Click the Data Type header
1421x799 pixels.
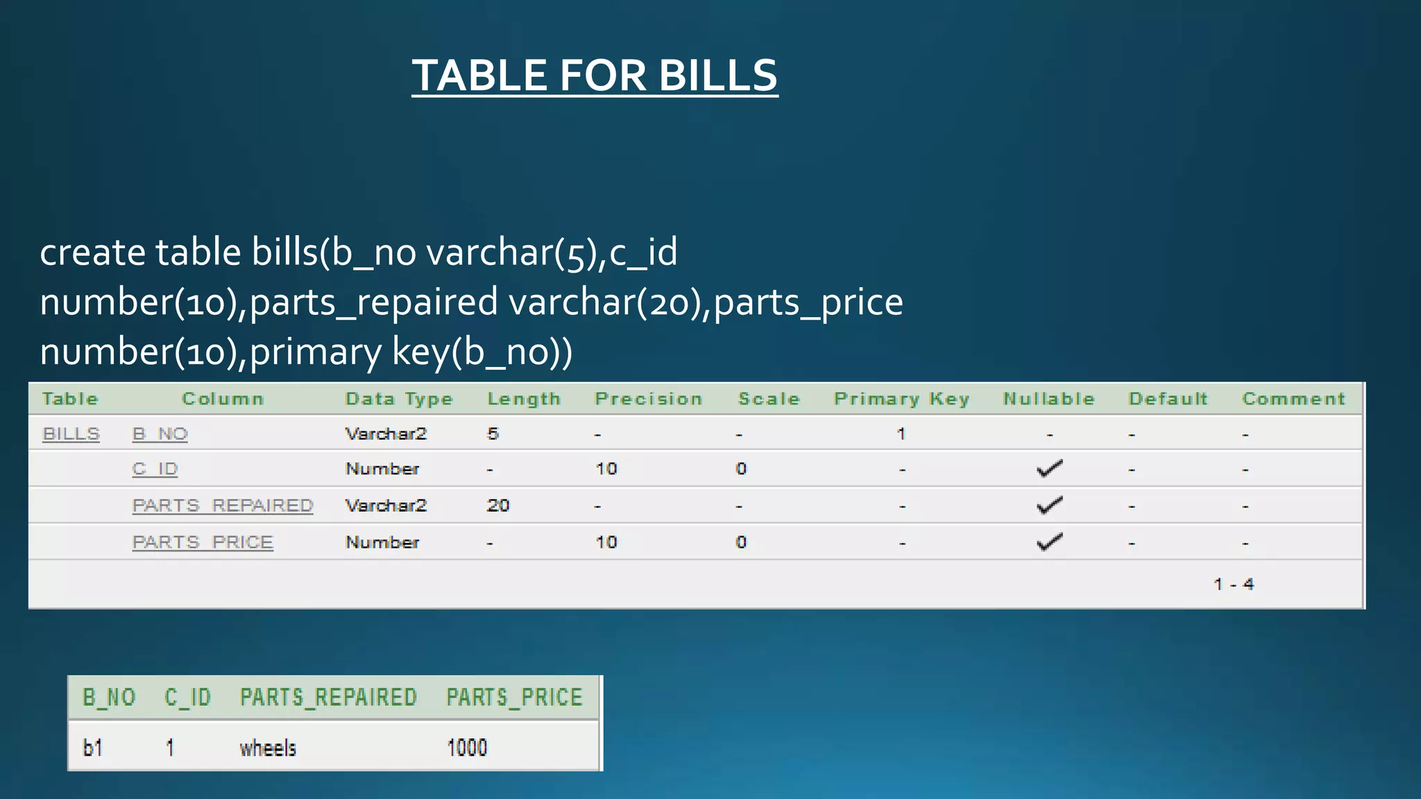pos(399,399)
